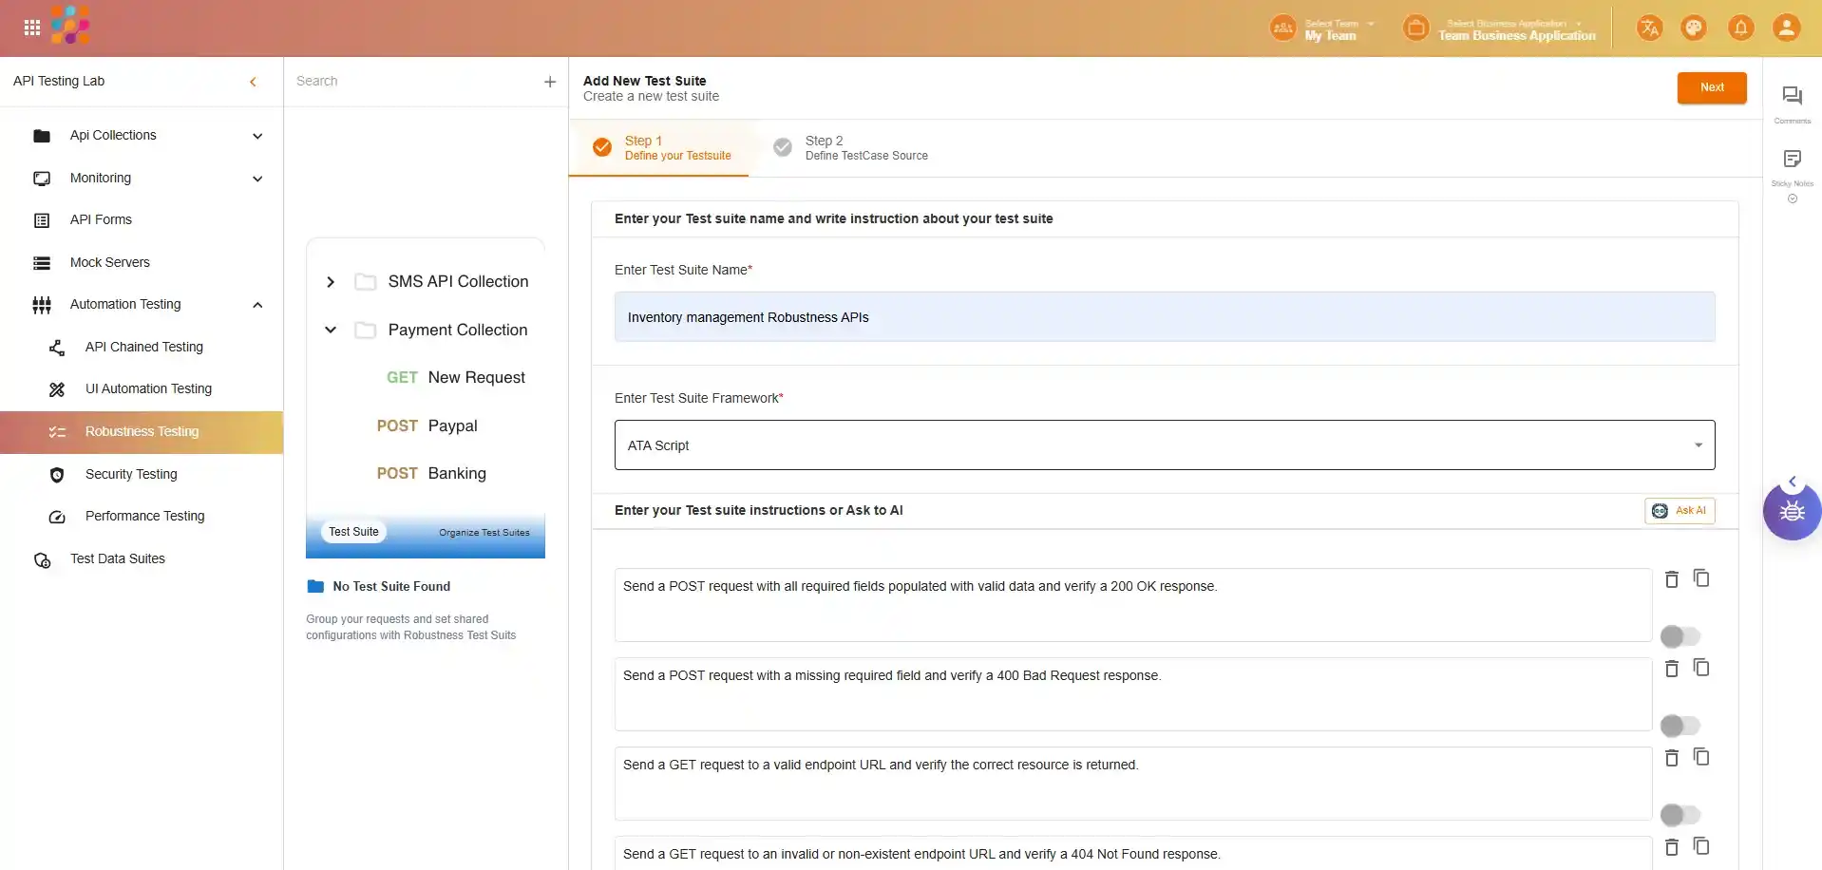
Task: Toggle switch for valid endpoint GET instruction
Action: (x=1679, y=815)
